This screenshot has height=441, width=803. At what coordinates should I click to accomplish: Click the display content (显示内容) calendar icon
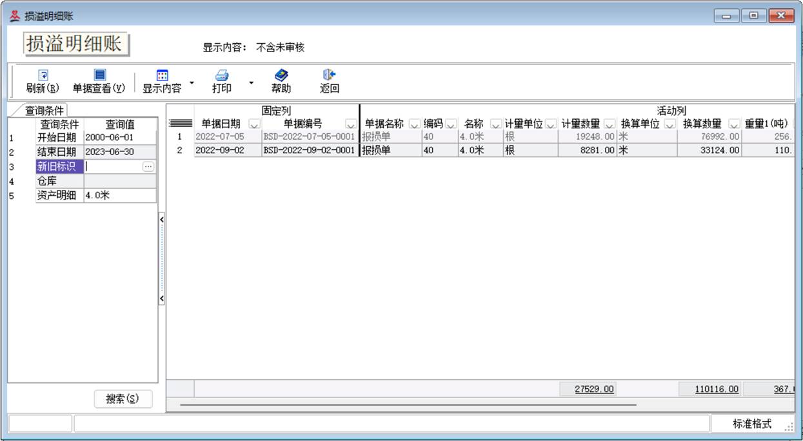tap(162, 75)
